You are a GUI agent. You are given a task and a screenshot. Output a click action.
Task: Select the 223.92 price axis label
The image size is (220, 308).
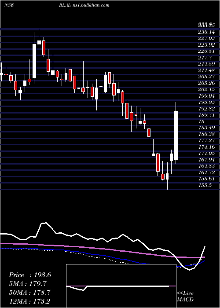(206, 45)
